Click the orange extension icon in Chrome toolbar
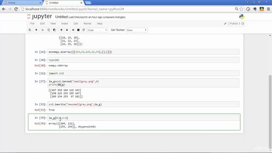Screen dimensions: 272x153 262,9
